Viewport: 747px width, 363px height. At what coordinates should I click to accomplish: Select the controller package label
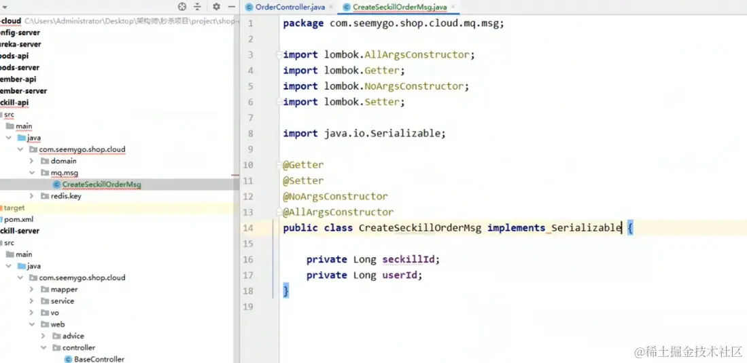79,347
